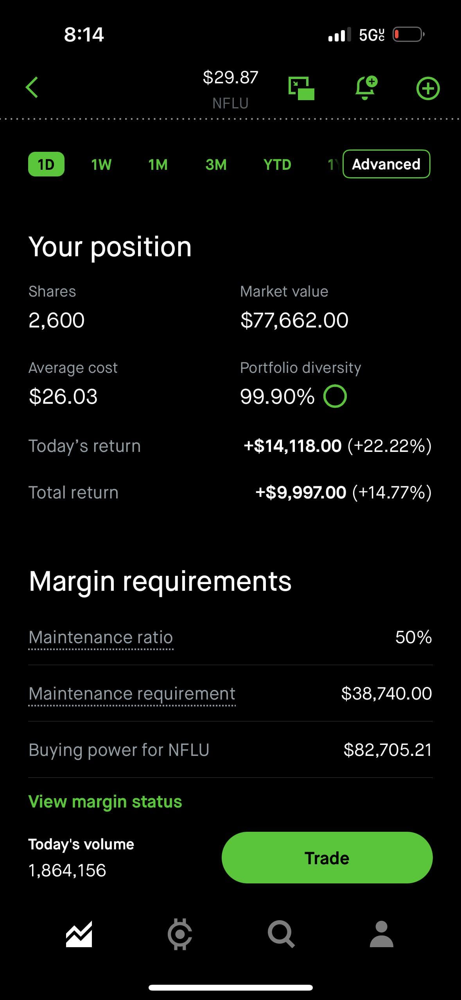Open the crypto tab icon
461x1000 pixels.
(x=180, y=934)
